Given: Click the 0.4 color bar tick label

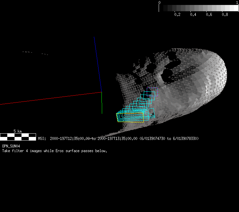Looking at the screenshot, I should point(193,15).
